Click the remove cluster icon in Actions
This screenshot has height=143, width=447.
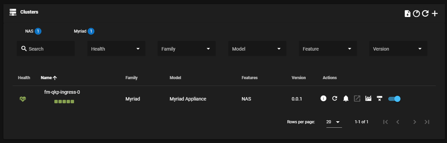[x=379, y=99]
